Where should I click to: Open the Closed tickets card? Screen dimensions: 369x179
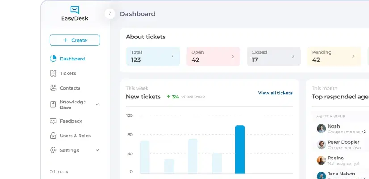coord(273,56)
